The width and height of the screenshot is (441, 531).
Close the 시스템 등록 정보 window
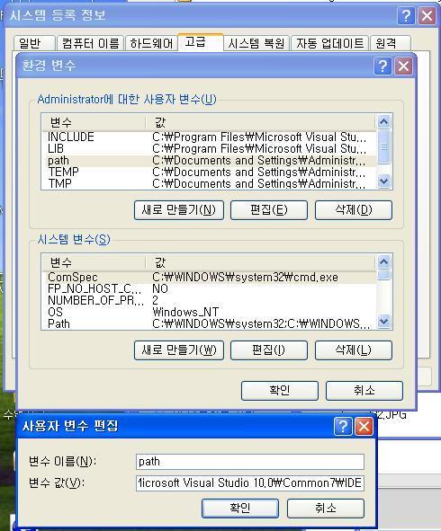tap(427, 15)
